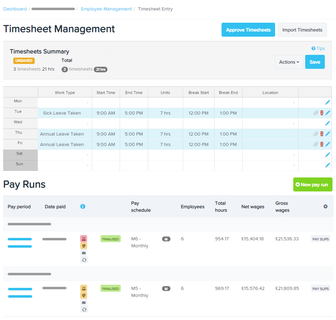Open the pay runs settings gear
Image resolution: width=336 pixels, height=320 pixels.
tap(325, 206)
